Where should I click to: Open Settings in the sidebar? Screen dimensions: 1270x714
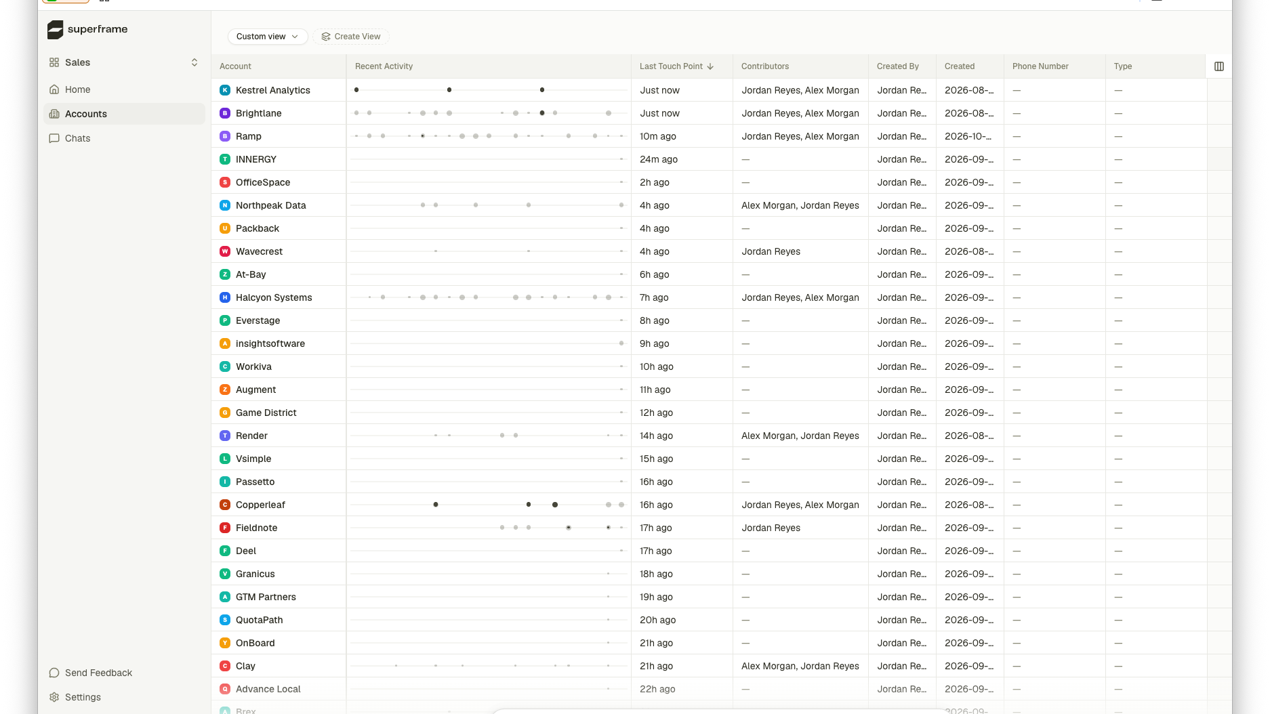tap(124, 697)
